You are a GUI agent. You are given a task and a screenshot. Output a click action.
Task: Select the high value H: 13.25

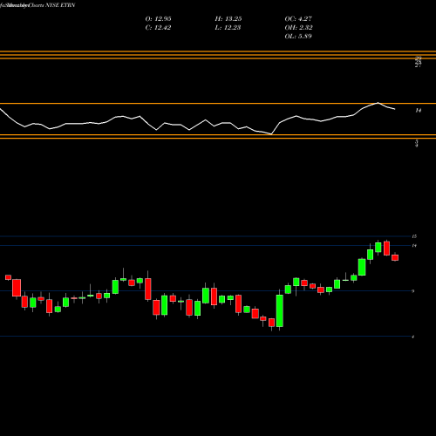click(x=228, y=19)
